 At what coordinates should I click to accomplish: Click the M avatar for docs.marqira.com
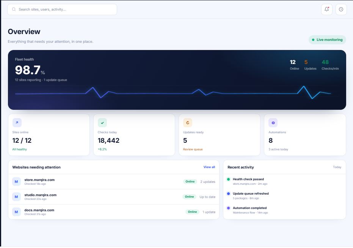[16, 212]
